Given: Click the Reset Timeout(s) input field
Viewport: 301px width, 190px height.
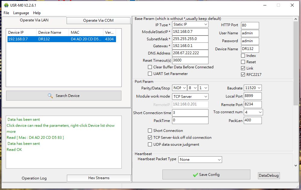Looking at the screenshot, I should 190,61.
